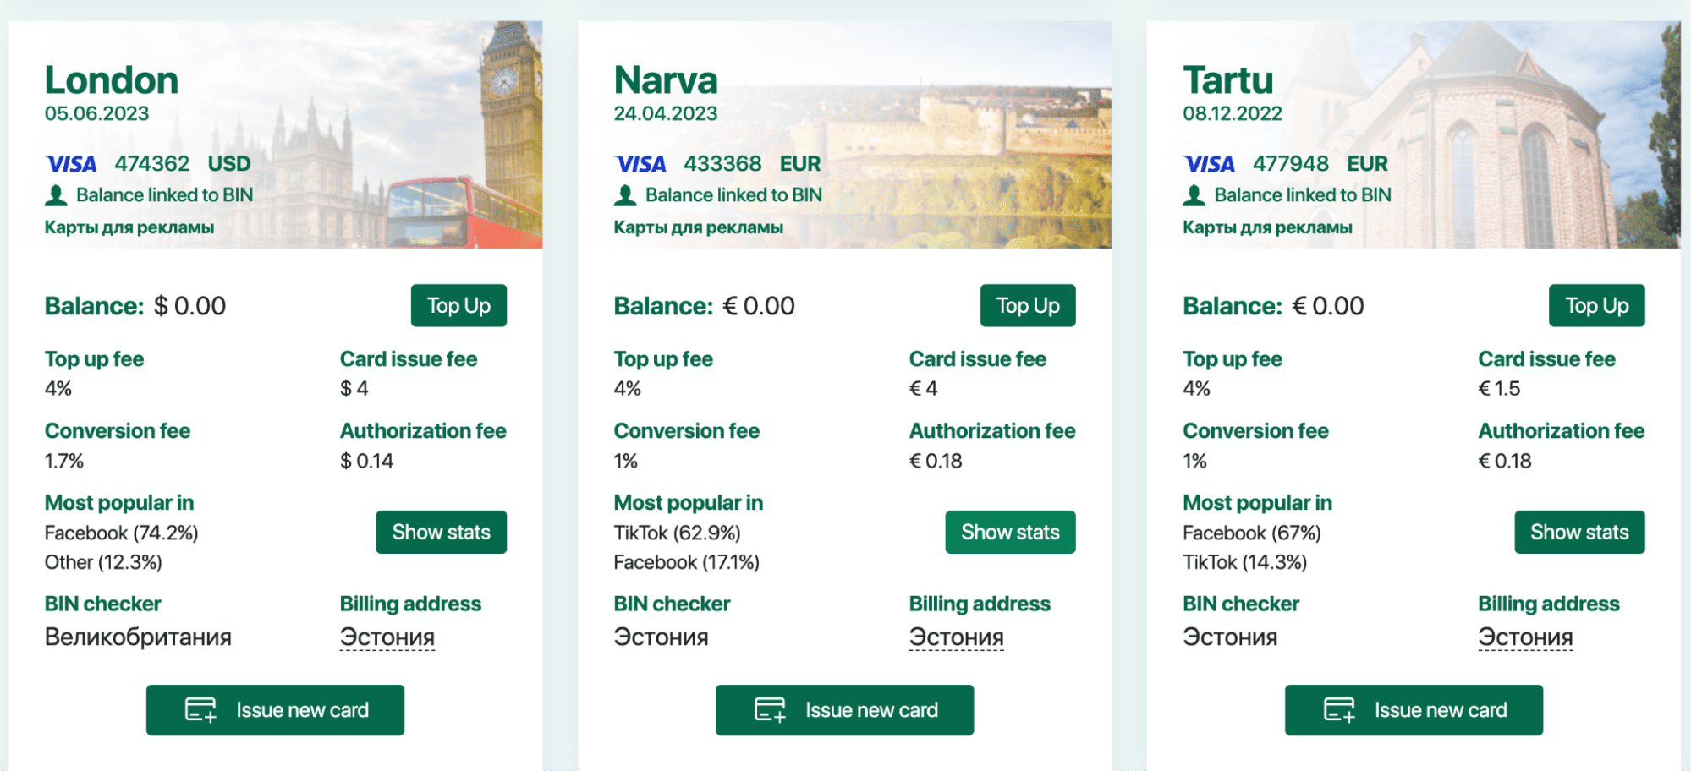The height and width of the screenshot is (771, 1691).
Task: Open Narva billing address Эстония link
Action: click(957, 637)
